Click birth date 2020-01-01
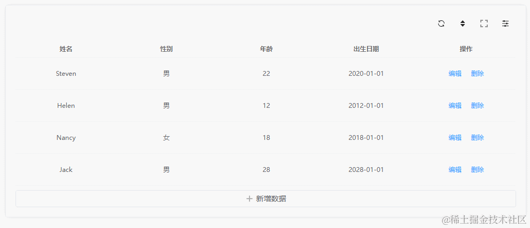Screen dimensions: 530x228 click(366, 74)
